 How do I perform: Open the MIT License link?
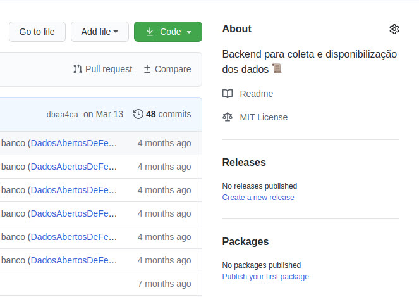[264, 117]
